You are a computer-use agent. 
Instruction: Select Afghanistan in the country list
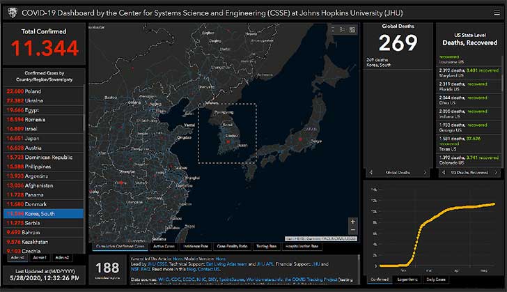click(44, 185)
